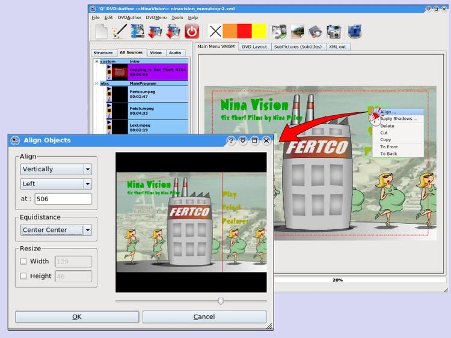Click the film strip with blue arrows icon
This screenshot has height=338, width=451.
(x=138, y=31)
